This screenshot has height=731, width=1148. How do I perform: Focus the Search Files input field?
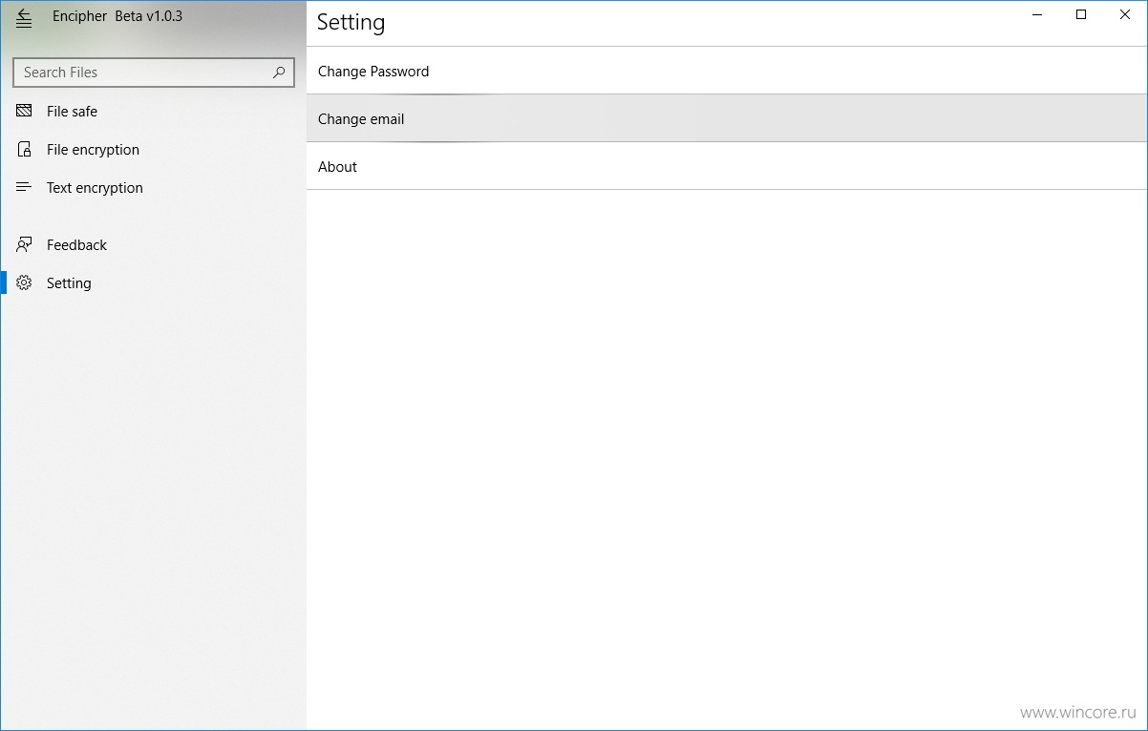[x=153, y=72]
